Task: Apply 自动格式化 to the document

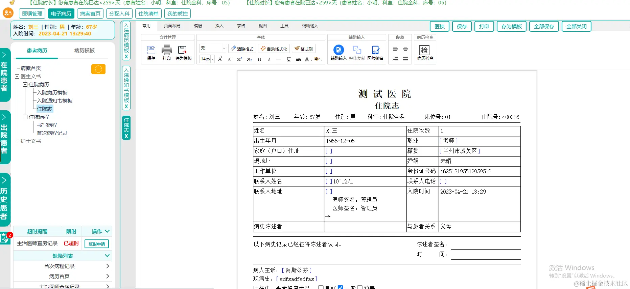Action: tap(273, 49)
